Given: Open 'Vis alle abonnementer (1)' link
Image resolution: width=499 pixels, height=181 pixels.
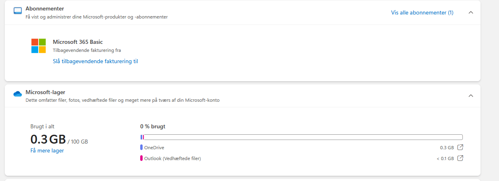Looking at the screenshot, I should (x=422, y=12).
